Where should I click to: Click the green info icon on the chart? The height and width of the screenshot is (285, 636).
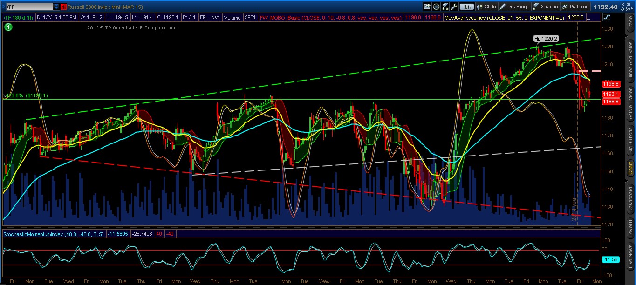coord(8,27)
